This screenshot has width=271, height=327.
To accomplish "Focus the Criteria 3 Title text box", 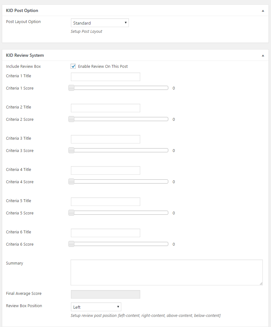I will click(105, 139).
